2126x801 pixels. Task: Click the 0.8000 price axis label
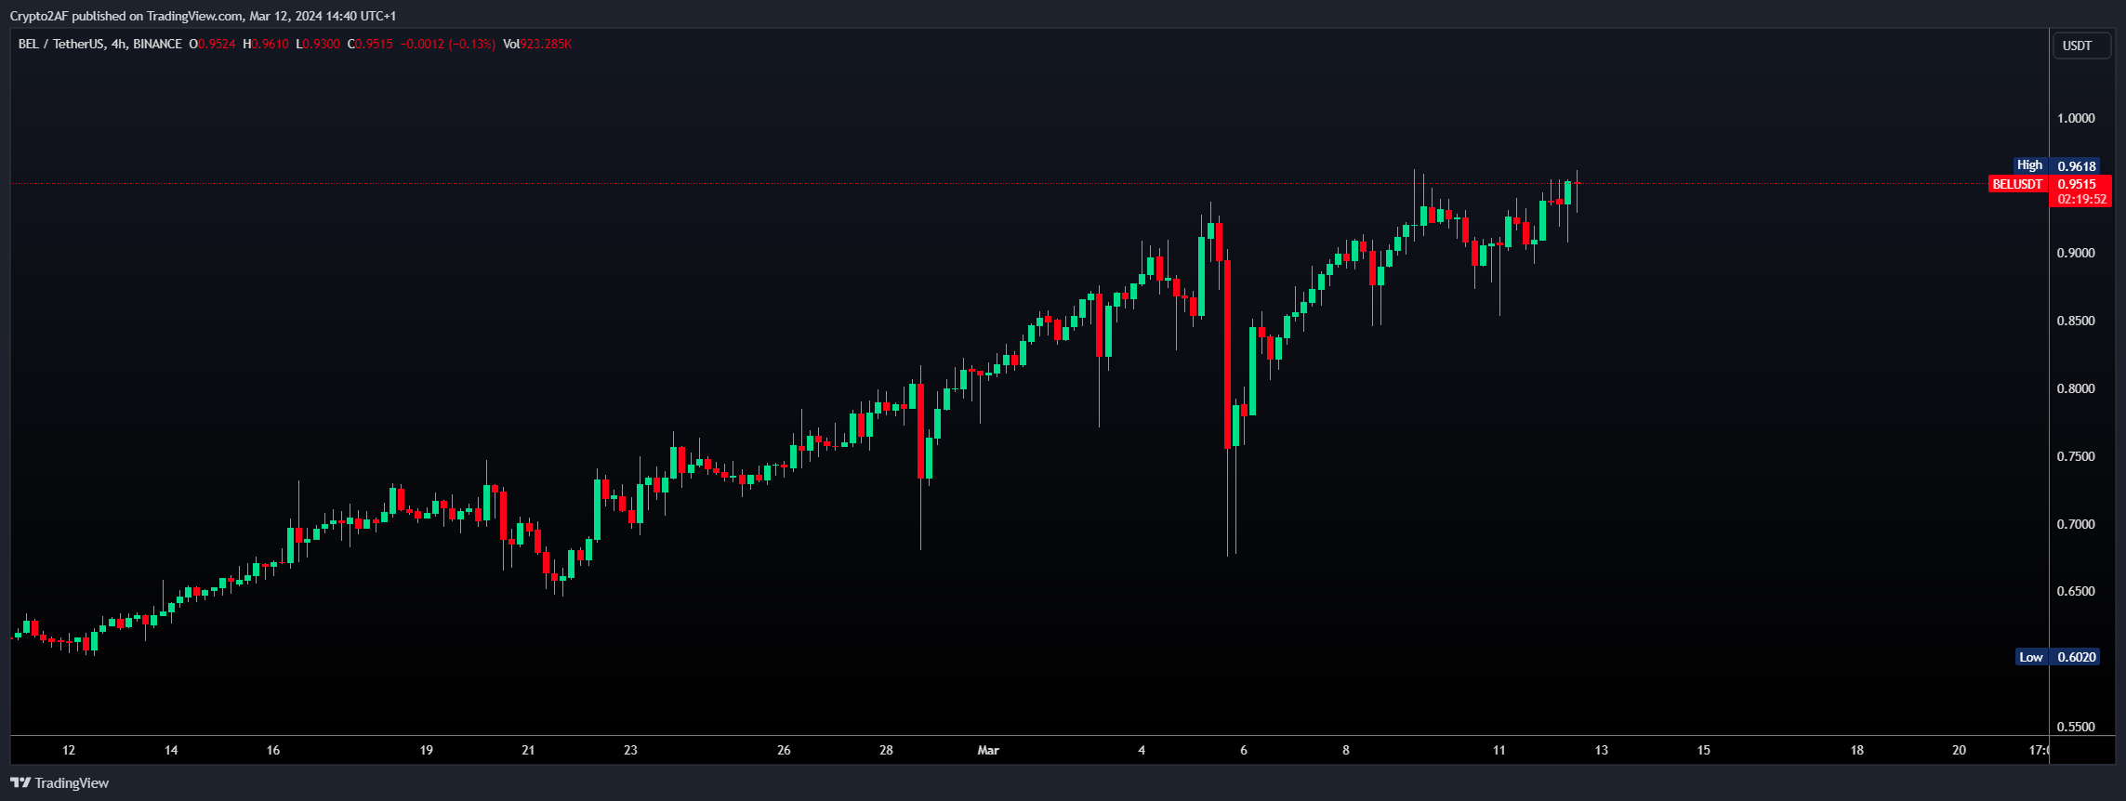[x=2077, y=388]
